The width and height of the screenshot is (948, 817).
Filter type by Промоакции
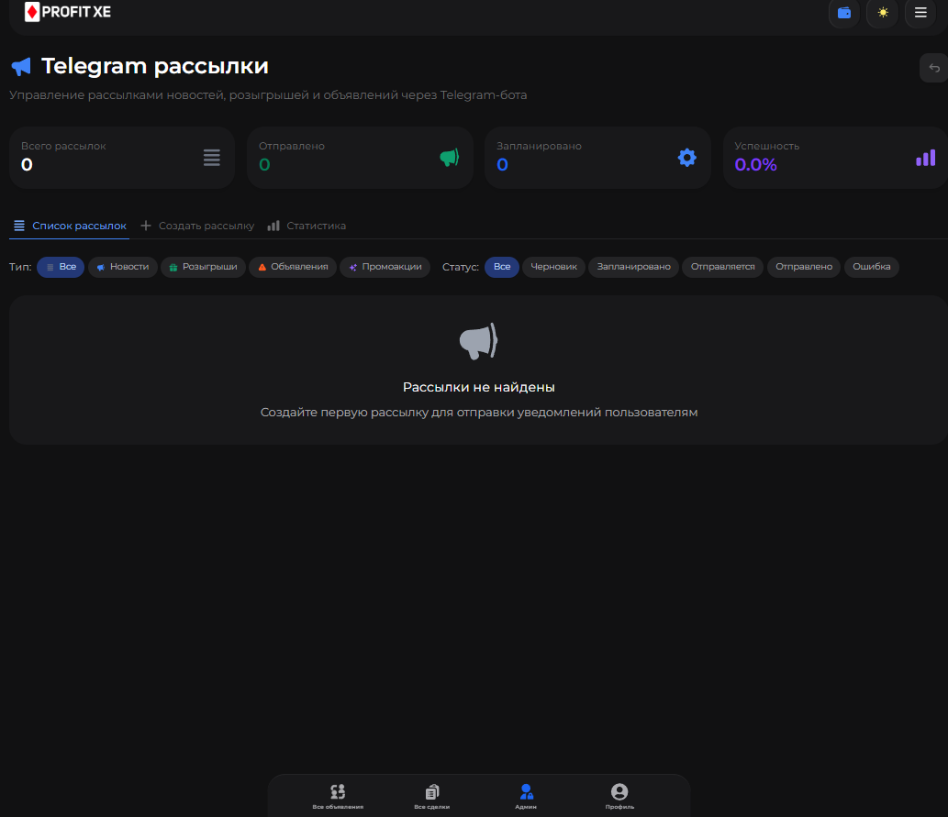385,267
